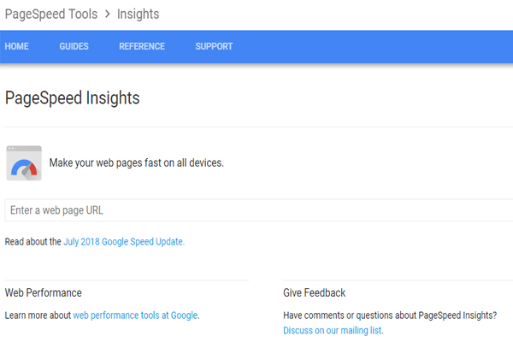This screenshot has width=513, height=342.
Task: Click the breadcrumb chevron arrow separator
Action: click(108, 14)
